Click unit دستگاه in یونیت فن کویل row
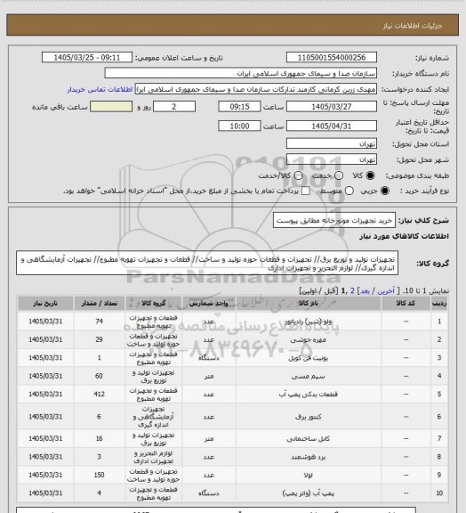The width and height of the screenshot is (466, 513). click(x=209, y=358)
